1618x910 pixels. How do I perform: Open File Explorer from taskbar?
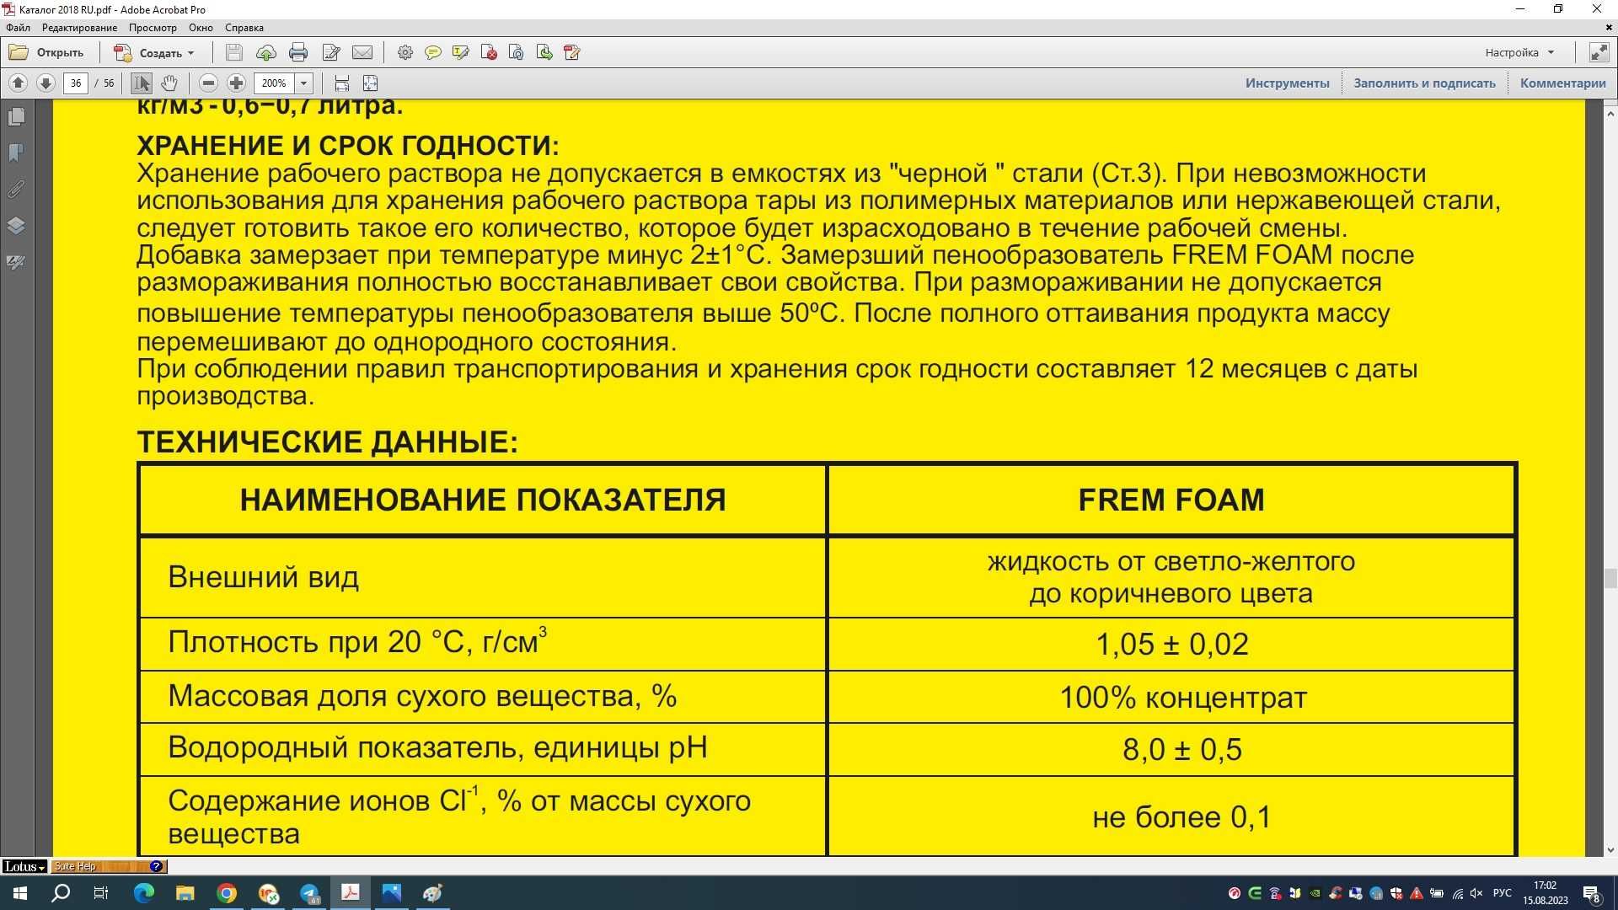coord(185,893)
